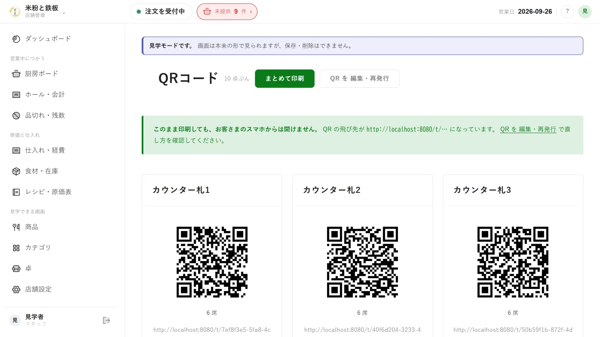
Task: Click the green 見 user avatar in header
Action: click(x=585, y=11)
